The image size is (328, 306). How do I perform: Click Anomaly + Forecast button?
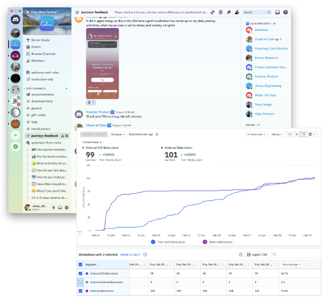(94, 134)
